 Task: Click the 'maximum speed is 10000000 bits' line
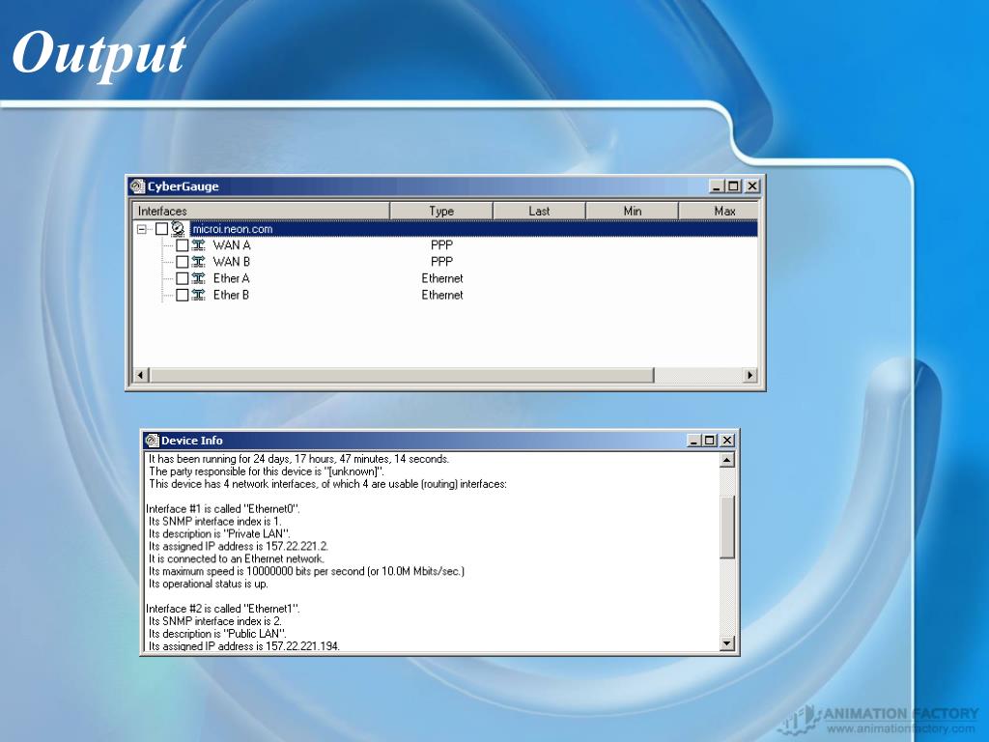point(306,571)
